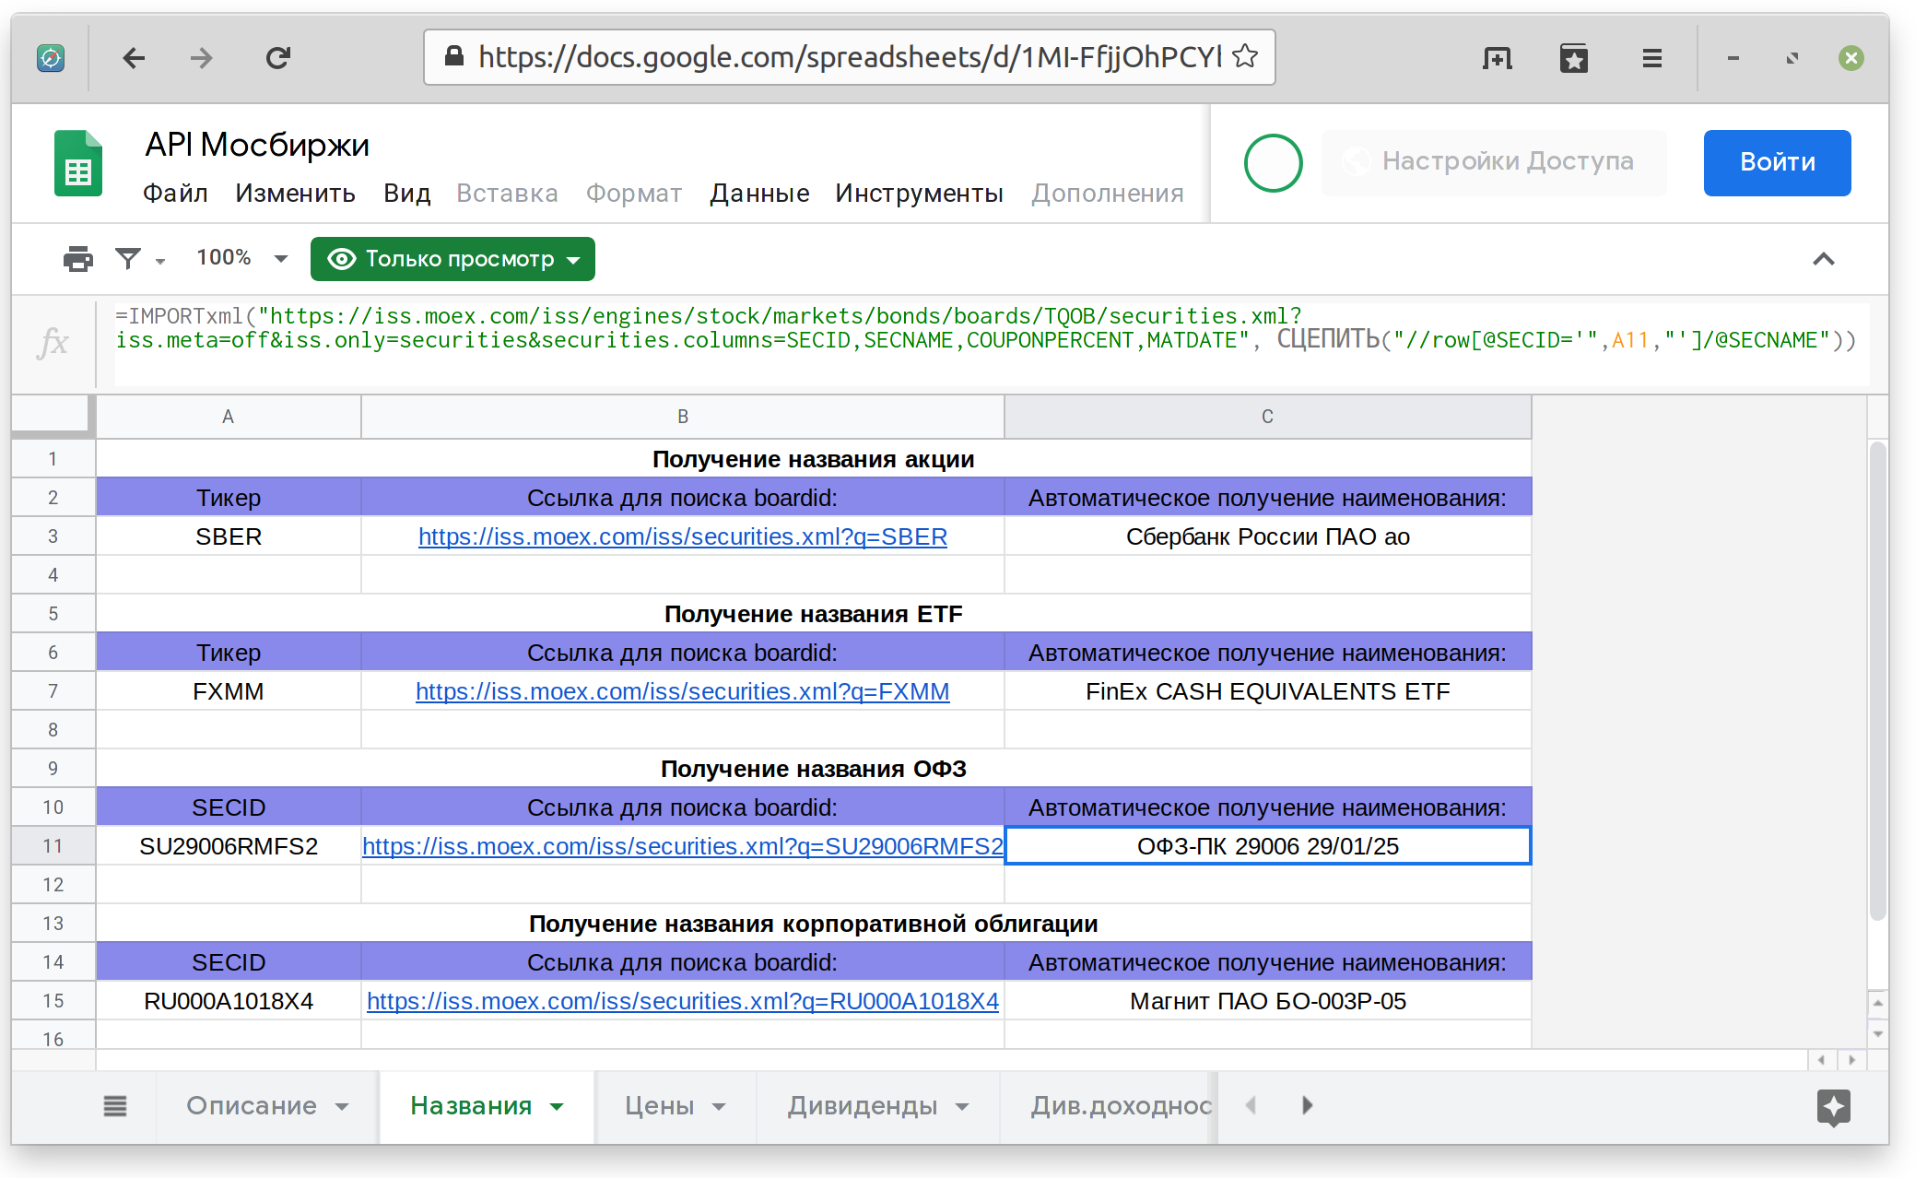Open all sheets list icon
1927x1178 pixels.
coord(115,1105)
